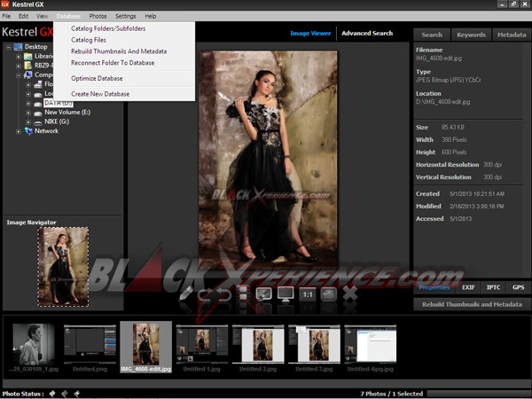Click the Kestrel GX title bar logo

[5, 4]
